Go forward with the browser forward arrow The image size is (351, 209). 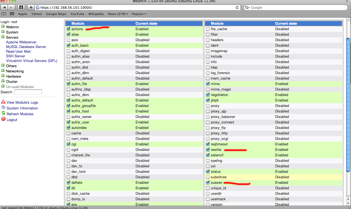click(12, 7)
